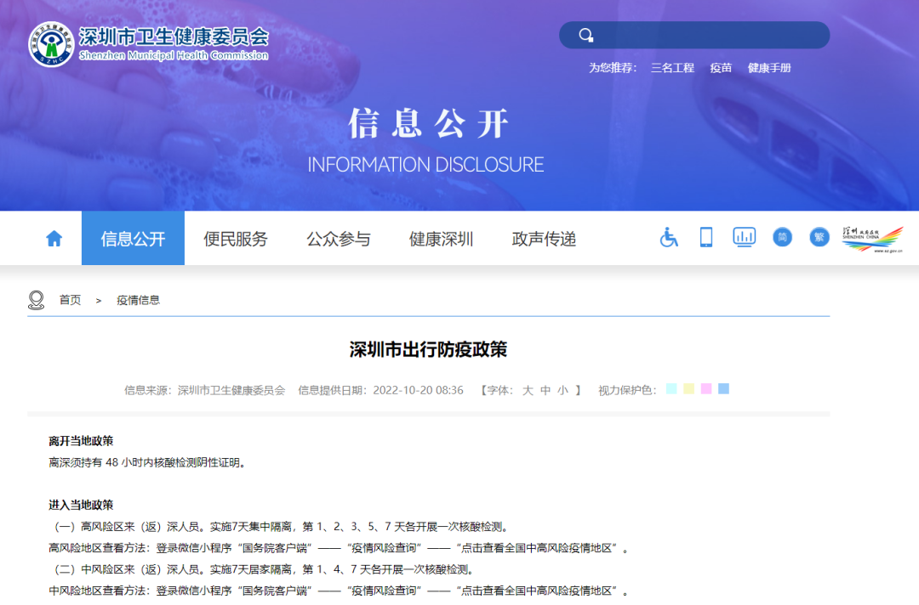The width and height of the screenshot is (919, 605).
Task: Go to home via house icon
Action: pos(54,238)
